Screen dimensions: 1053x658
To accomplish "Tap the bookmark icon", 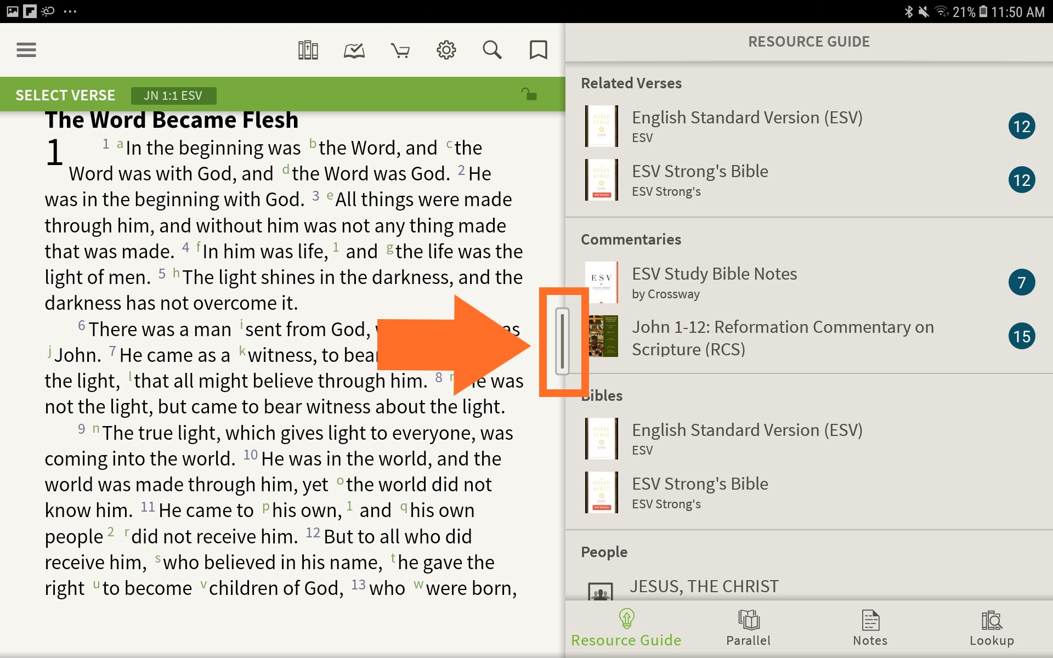I will (x=539, y=50).
